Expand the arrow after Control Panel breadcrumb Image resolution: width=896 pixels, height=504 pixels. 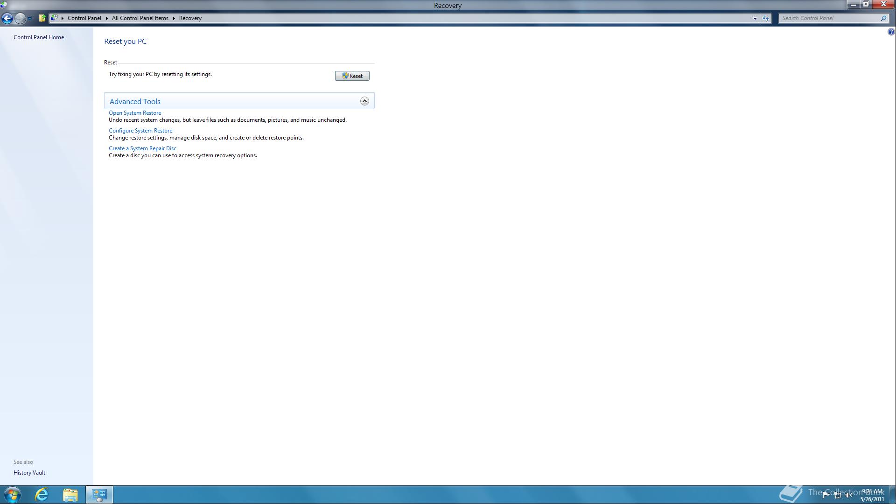tap(107, 18)
